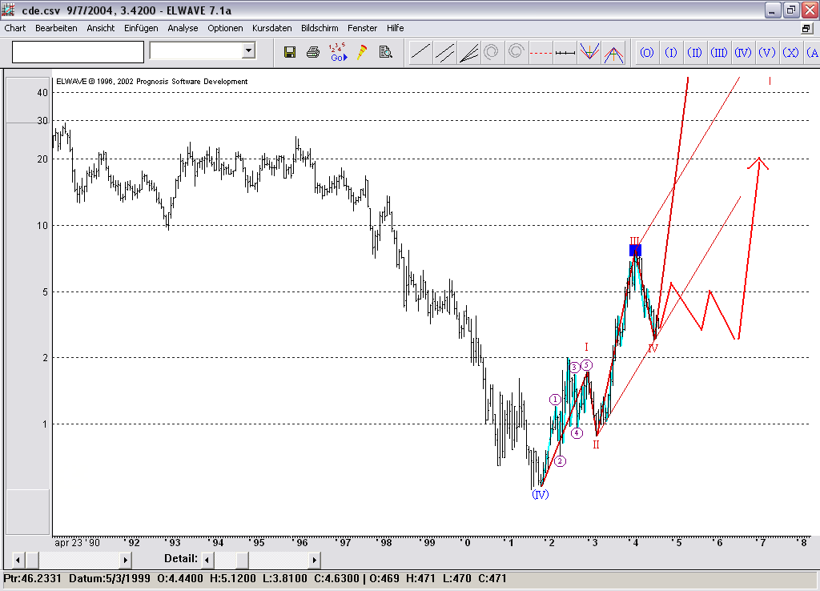Insert wave label (I)
The width and height of the screenshot is (820, 591).
tap(671, 52)
